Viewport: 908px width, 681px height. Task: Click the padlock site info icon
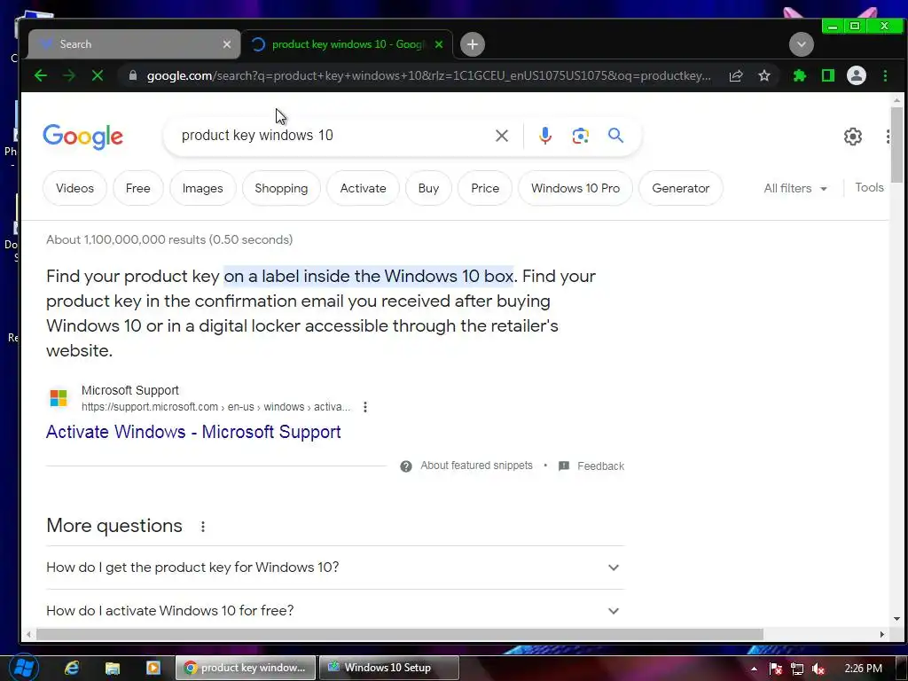click(133, 76)
